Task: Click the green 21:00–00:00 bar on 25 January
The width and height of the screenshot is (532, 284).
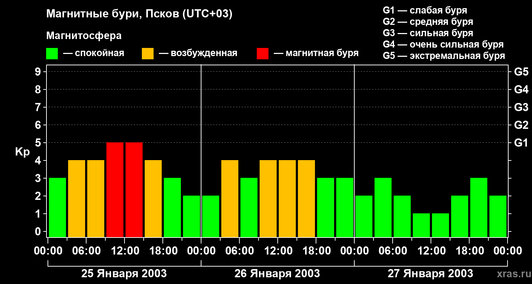Action: pyautogui.click(x=192, y=216)
